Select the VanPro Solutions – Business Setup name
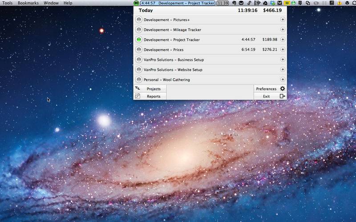This screenshot has height=222, width=356. 174,60
